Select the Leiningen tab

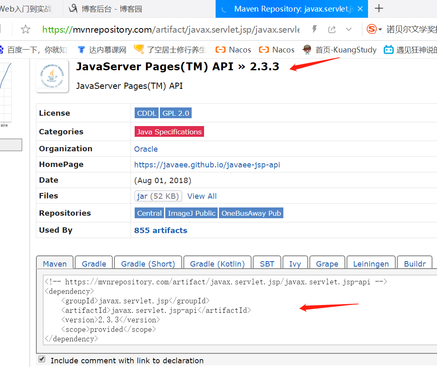tap(371, 263)
